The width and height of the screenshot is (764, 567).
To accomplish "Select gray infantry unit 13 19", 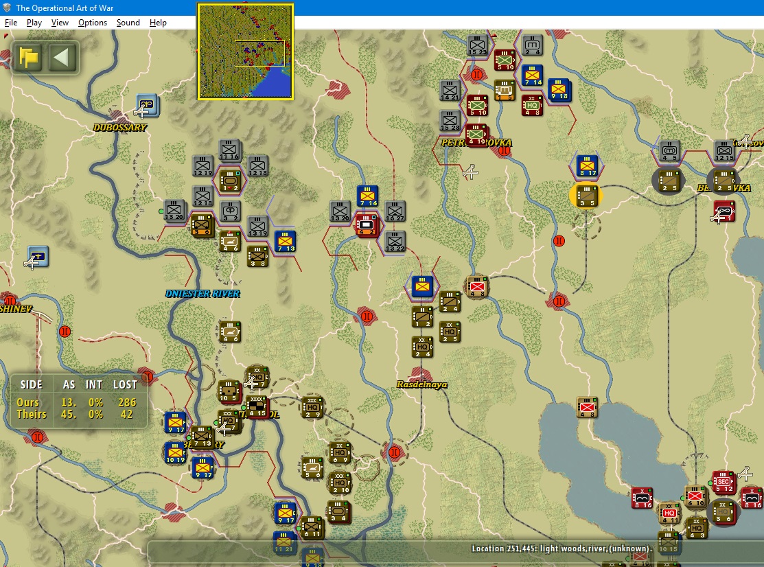I will 257,227.
